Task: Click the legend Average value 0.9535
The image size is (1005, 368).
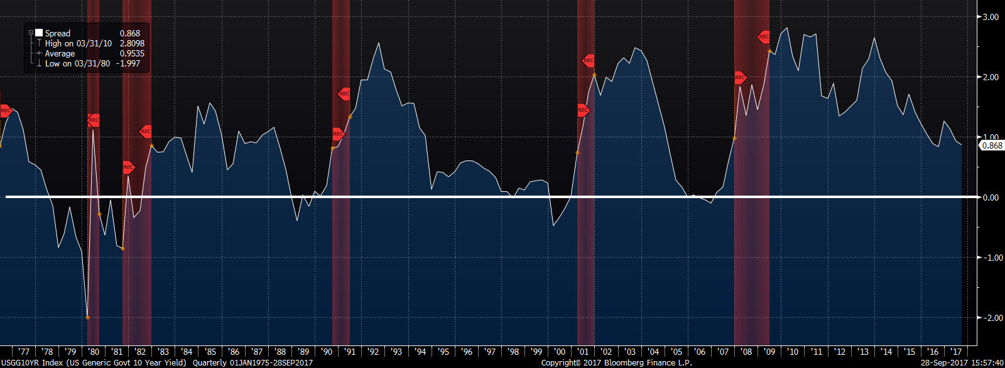Action: [x=132, y=53]
